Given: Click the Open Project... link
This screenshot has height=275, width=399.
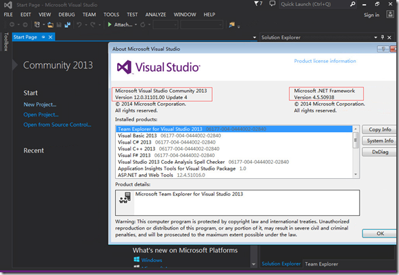Looking at the screenshot, I should point(41,114).
